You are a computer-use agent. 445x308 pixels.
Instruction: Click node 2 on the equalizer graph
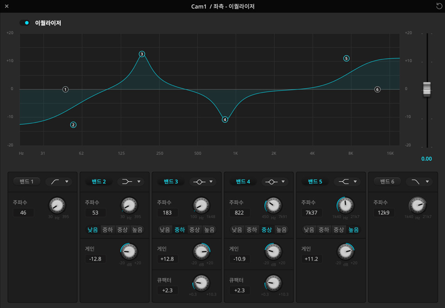[x=73, y=125]
